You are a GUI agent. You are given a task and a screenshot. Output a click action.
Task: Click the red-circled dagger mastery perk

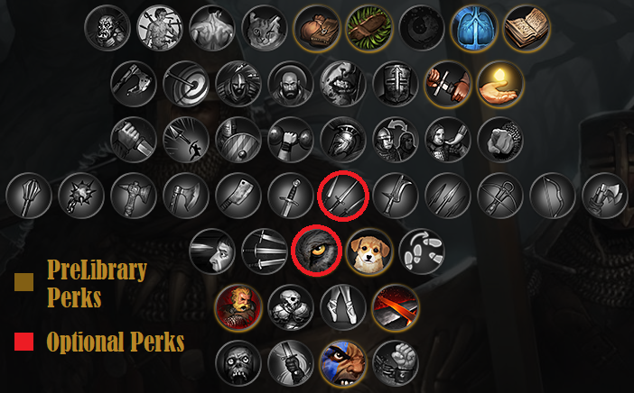(x=343, y=196)
